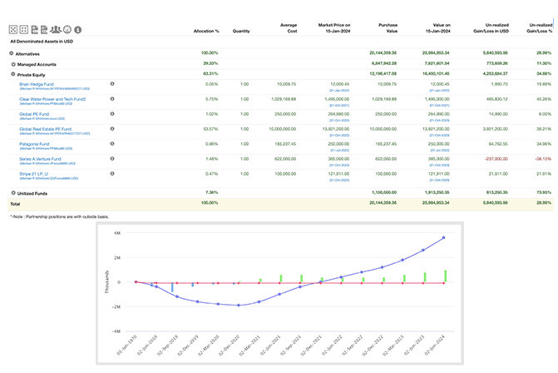The width and height of the screenshot is (558, 373).
Task: Click the clock icon in the toolbar
Action: point(67,29)
